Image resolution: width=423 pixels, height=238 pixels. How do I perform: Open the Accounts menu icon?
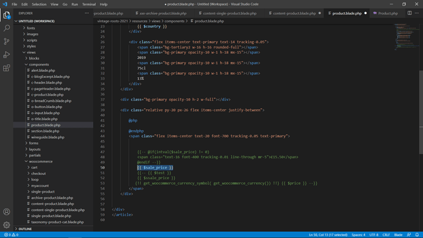[x=7, y=212]
